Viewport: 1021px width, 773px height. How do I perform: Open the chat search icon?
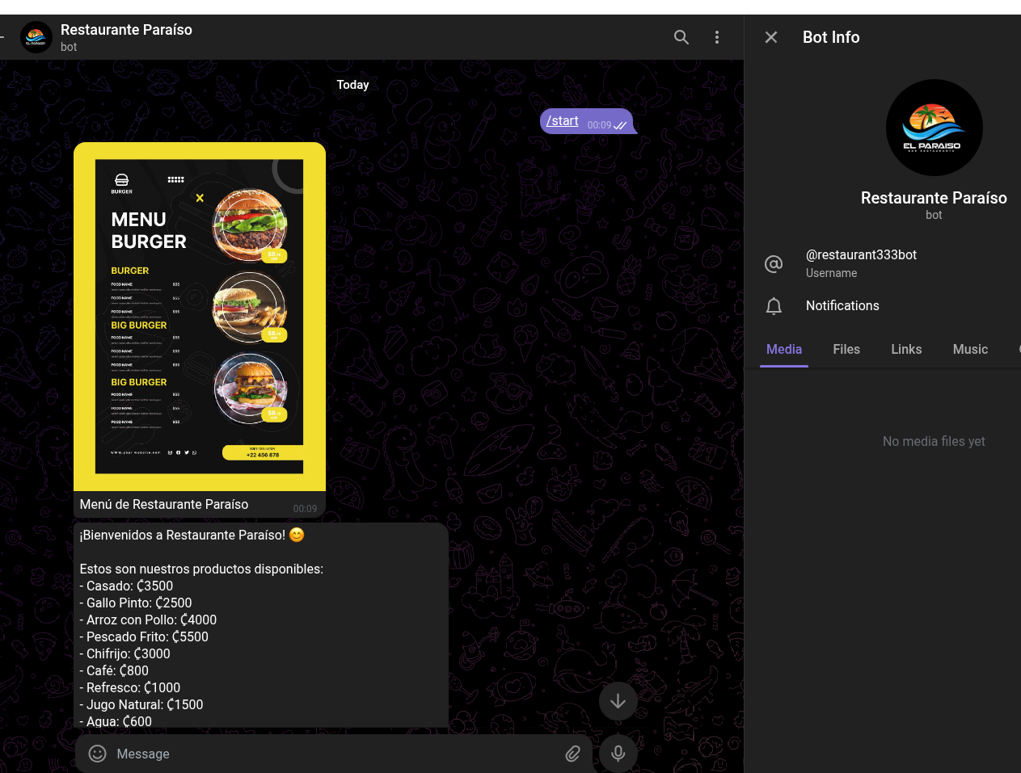pos(681,37)
